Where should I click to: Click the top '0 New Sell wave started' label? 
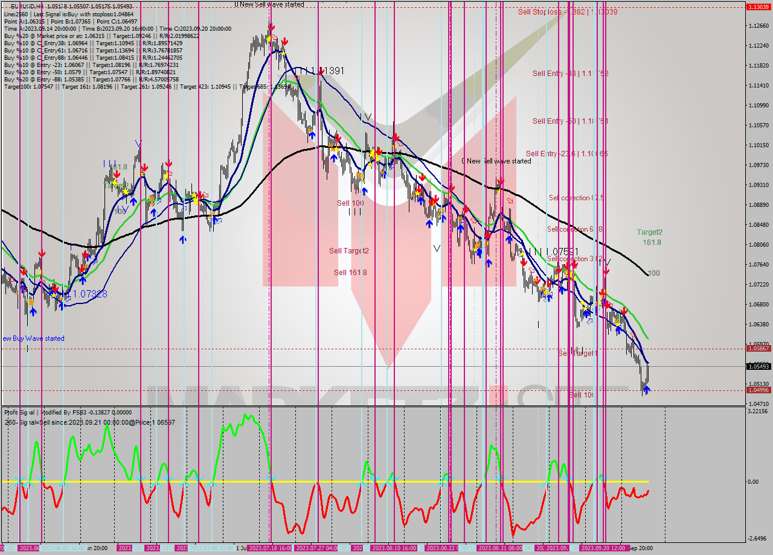[269, 4]
